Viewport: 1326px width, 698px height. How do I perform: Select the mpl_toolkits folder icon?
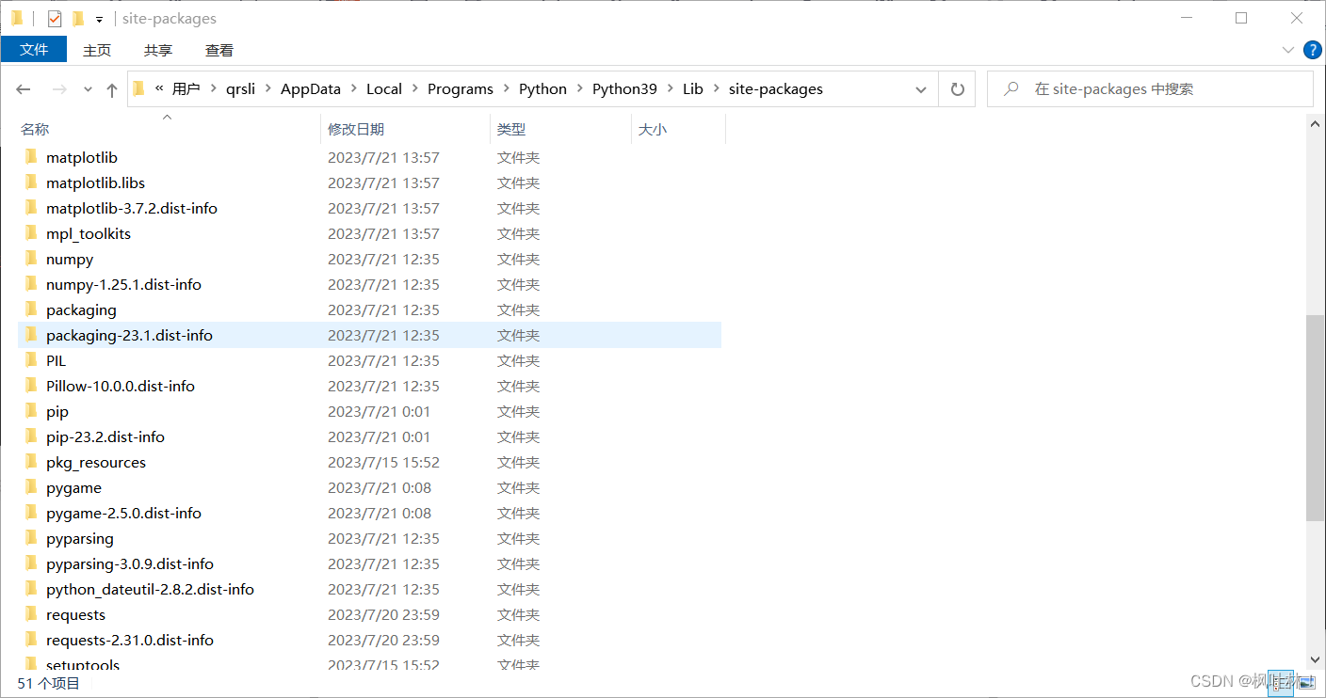pyautogui.click(x=31, y=233)
